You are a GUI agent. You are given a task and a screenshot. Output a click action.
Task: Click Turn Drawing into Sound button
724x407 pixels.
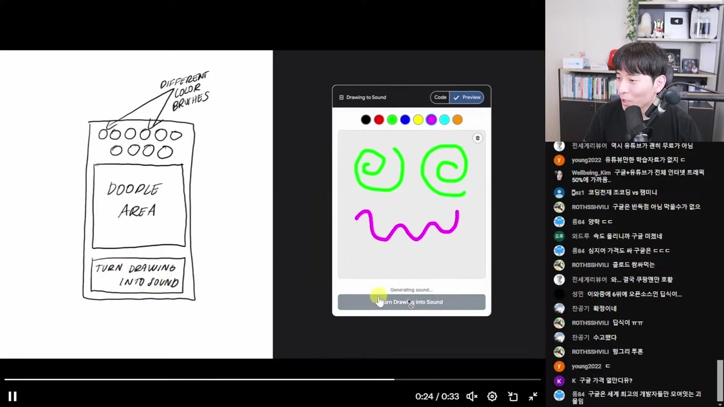click(412, 302)
